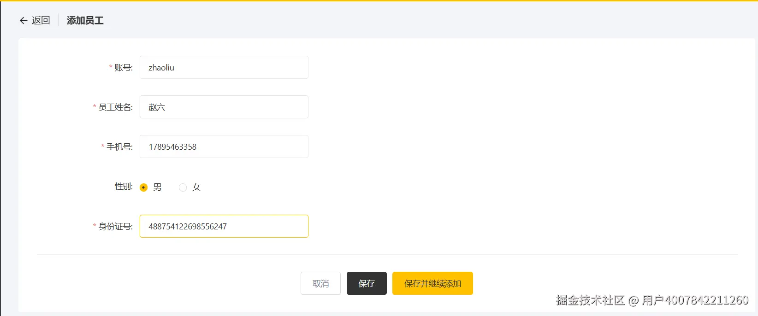Click the 返回 text link

point(41,20)
